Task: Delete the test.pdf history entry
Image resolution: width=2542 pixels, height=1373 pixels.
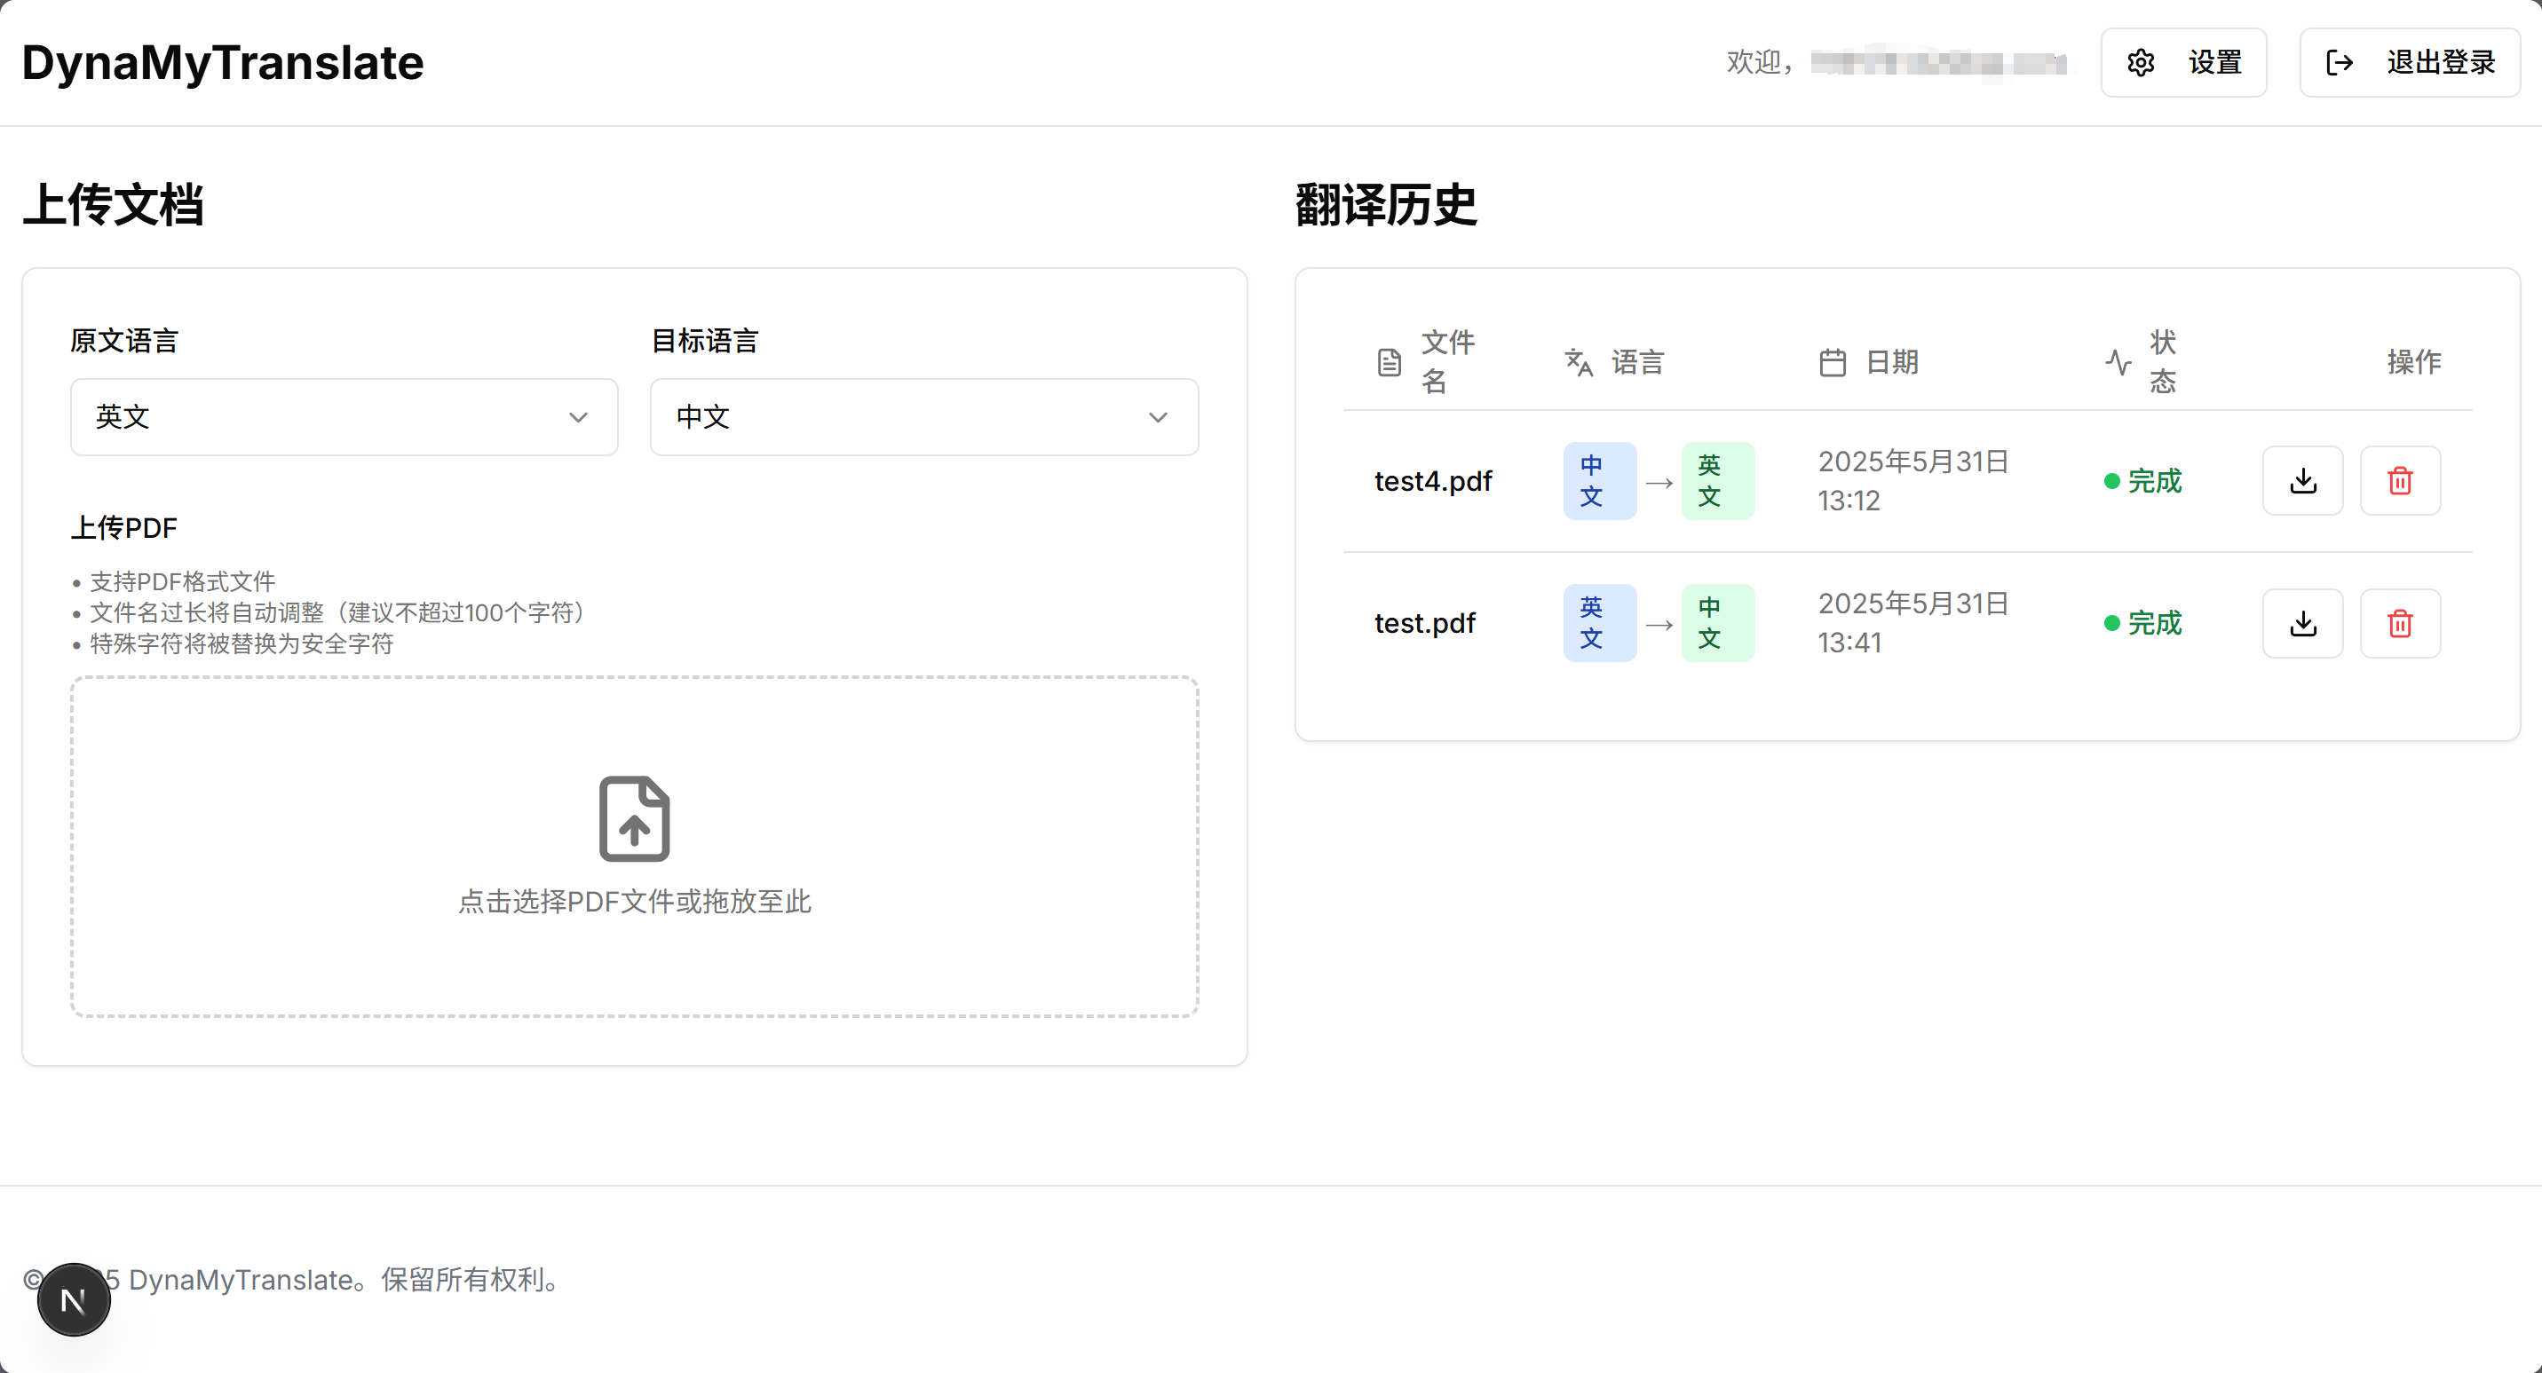Action: 2399,622
